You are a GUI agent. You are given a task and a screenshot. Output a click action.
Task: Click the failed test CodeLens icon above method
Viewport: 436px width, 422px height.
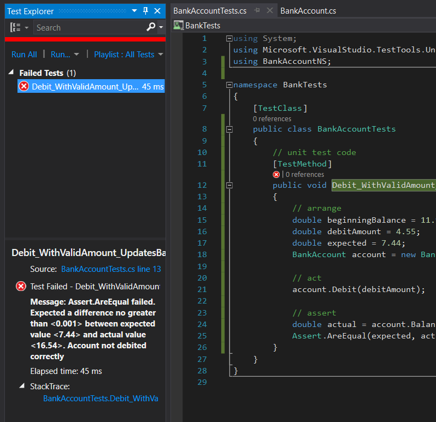276,175
